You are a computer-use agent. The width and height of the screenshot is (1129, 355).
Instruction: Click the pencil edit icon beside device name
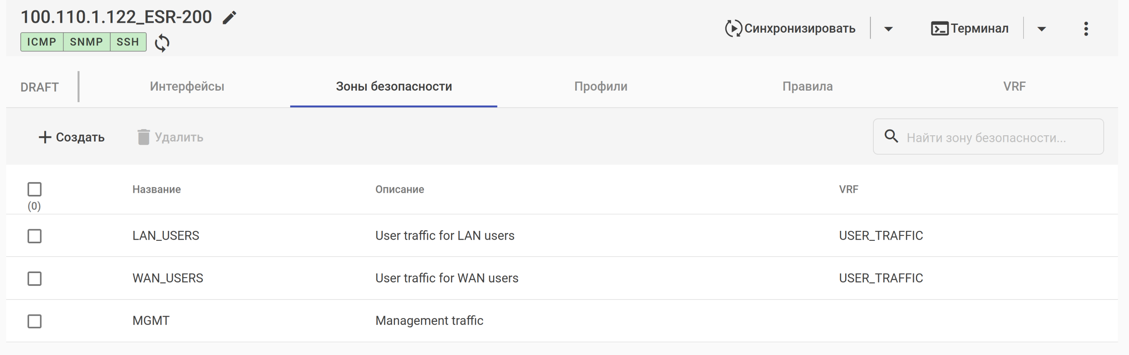coord(229,18)
